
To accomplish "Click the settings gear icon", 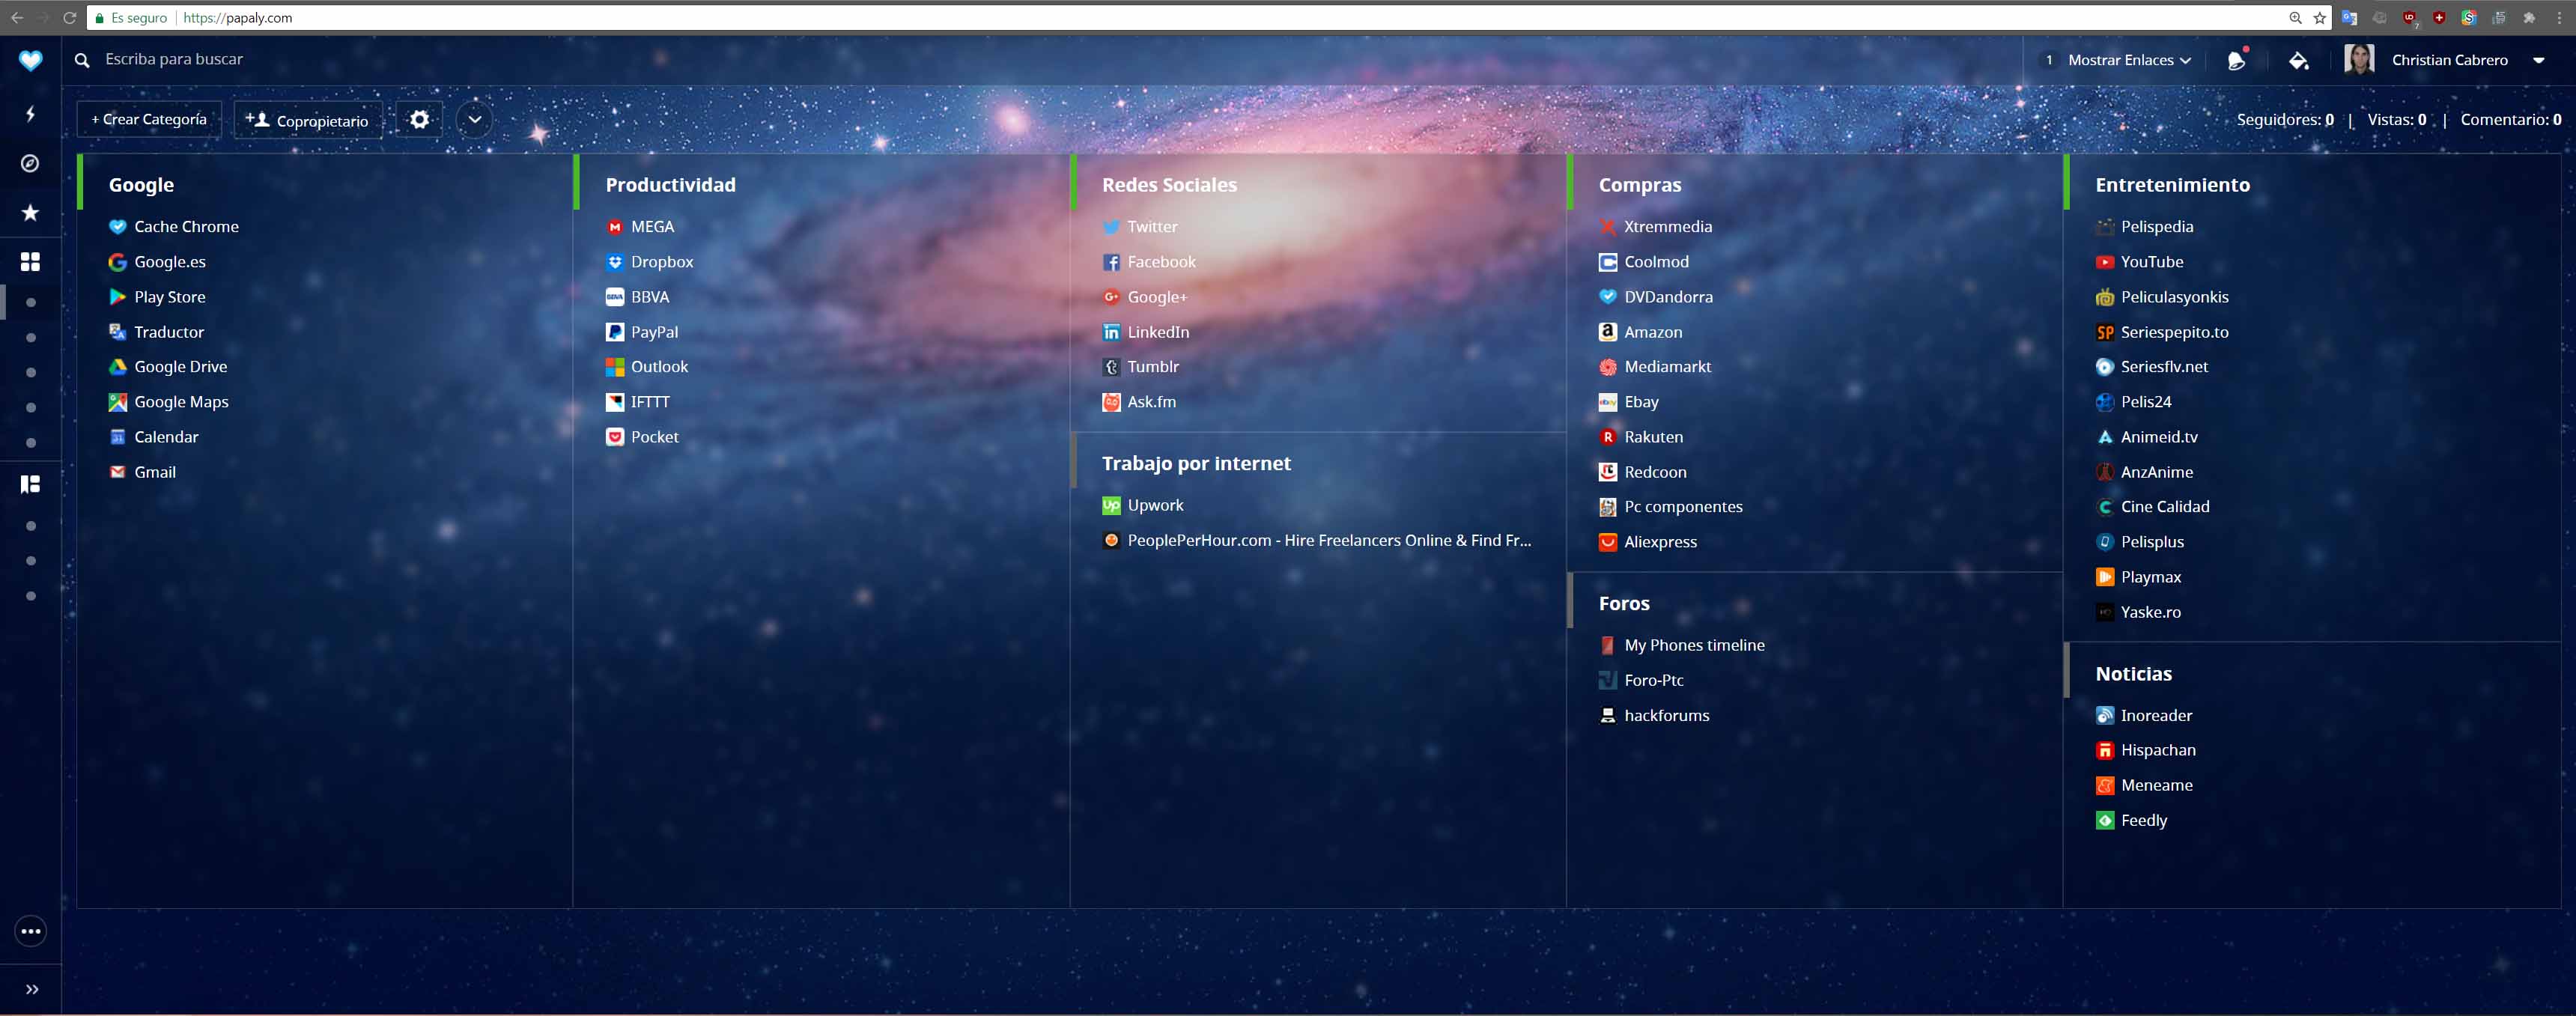I will (x=419, y=119).
